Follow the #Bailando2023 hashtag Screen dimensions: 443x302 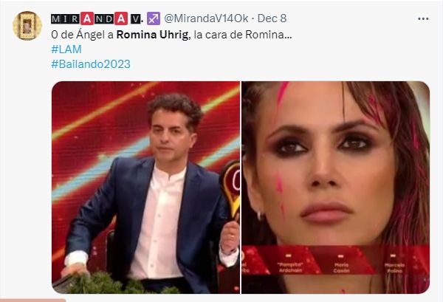(91, 64)
